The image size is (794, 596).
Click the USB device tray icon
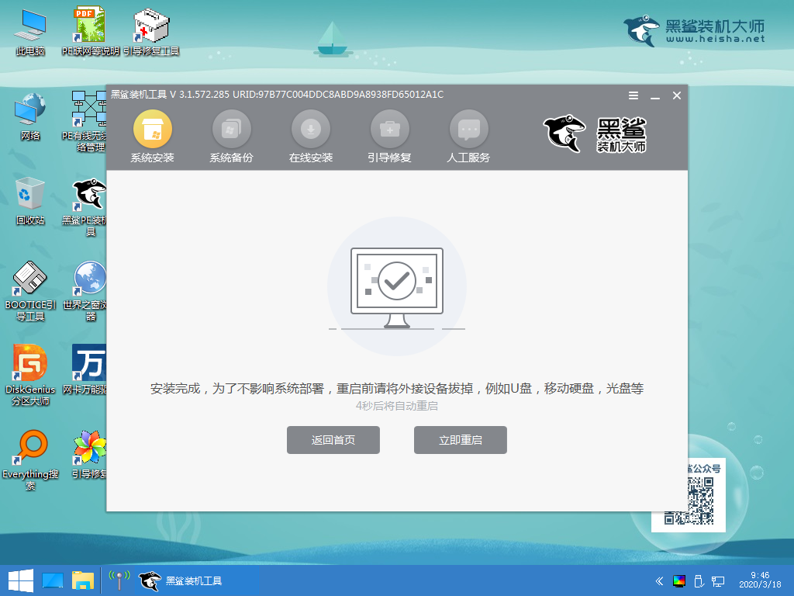pos(699,580)
